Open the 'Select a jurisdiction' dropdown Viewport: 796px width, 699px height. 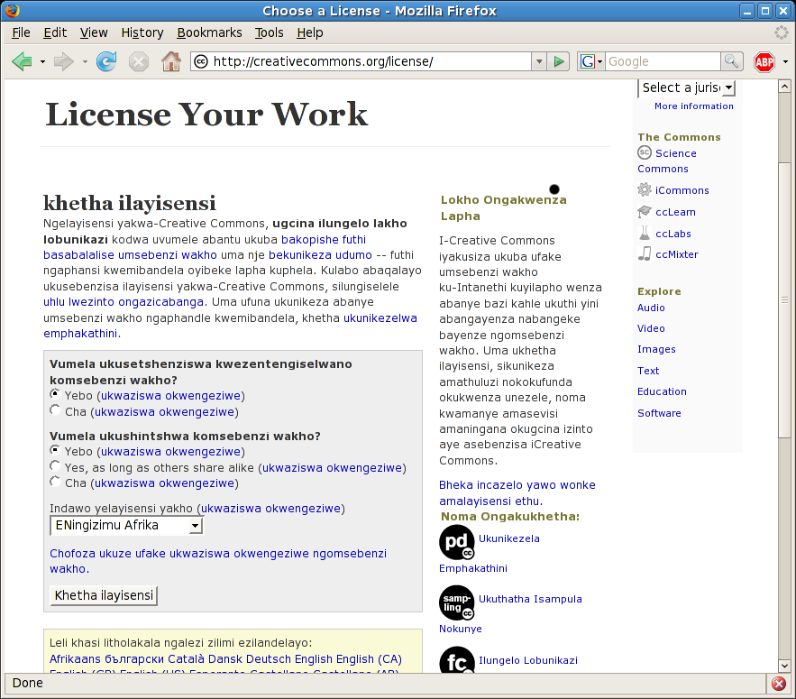pyautogui.click(x=686, y=87)
